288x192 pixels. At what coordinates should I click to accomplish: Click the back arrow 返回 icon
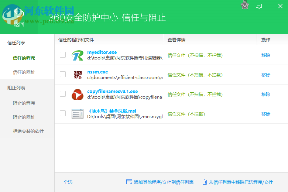(19, 13)
